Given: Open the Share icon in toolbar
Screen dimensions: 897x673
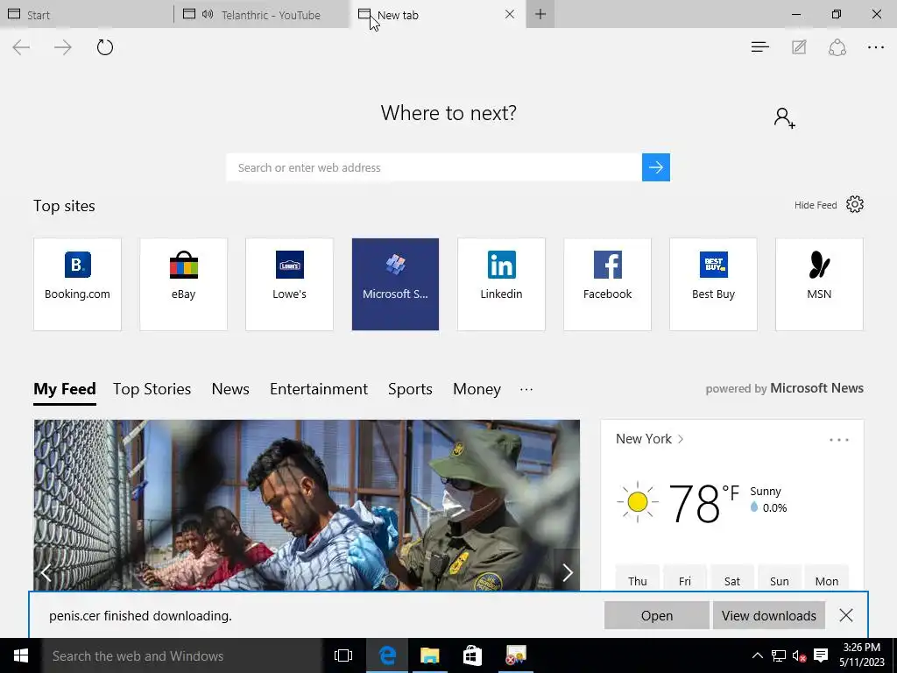Looking at the screenshot, I should pos(837,47).
